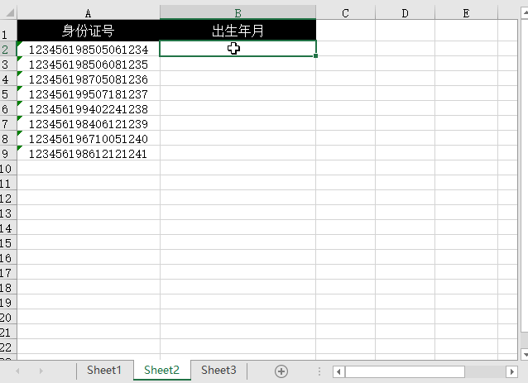528x383 pixels.
Task: Add a new sheet with plus icon
Action: [x=281, y=371]
